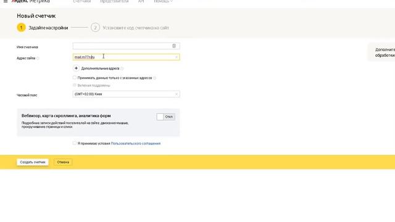Viewport: 395px width, 222px height.
Task: Open Представители in top navigation
Action: pos(114,1)
